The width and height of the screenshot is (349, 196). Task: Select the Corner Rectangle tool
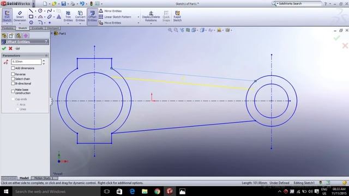click(31, 17)
